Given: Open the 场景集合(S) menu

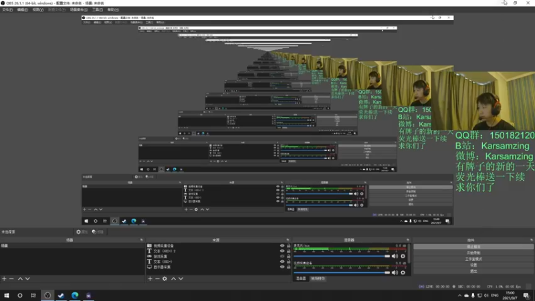Looking at the screenshot, I should pyautogui.click(x=79, y=10).
